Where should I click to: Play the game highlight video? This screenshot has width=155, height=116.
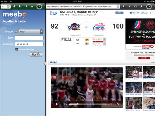(x=57, y=104)
